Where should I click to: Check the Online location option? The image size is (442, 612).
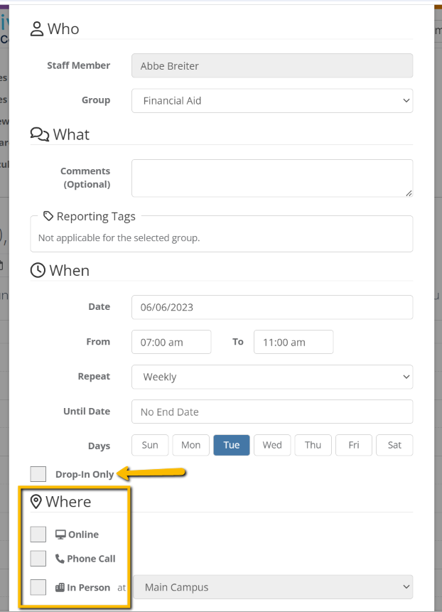(x=38, y=534)
